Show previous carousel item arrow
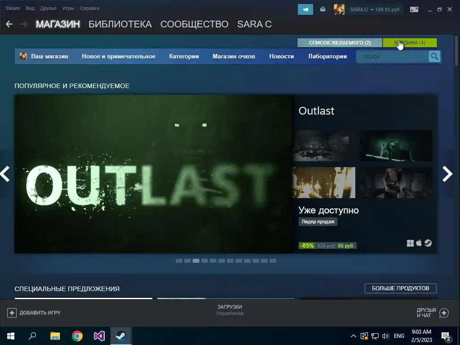 point(5,174)
